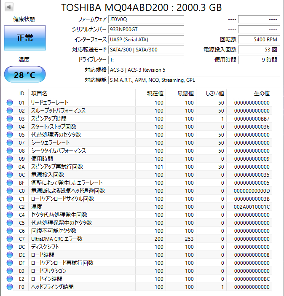Click status orb for C6 回復不可能セクタ数

click(x=10, y=231)
